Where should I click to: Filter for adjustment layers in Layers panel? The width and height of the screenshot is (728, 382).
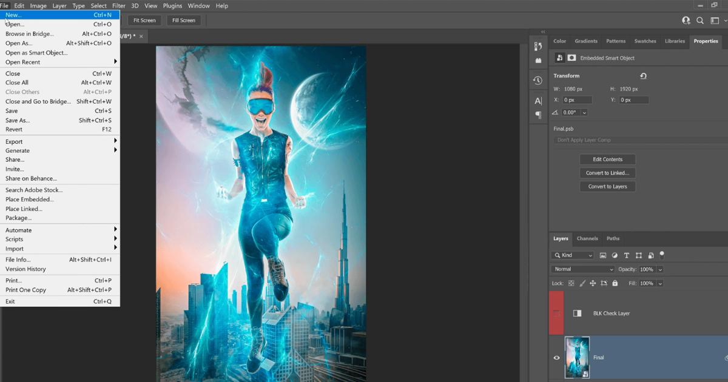(x=615, y=255)
